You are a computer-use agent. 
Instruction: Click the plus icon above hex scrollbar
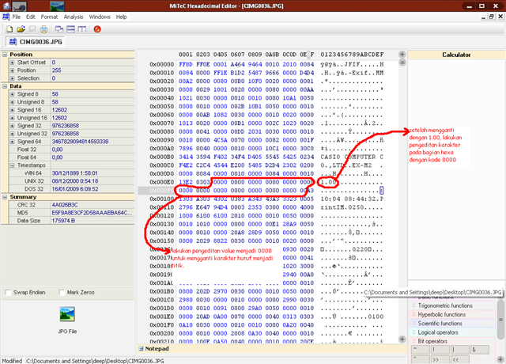tap(402, 55)
